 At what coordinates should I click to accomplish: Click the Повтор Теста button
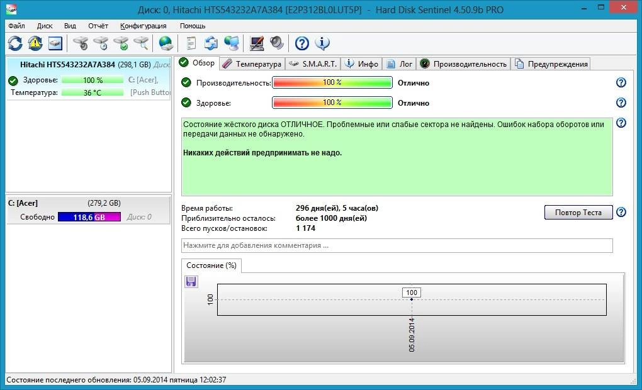pyautogui.click(x=578, y=213)
